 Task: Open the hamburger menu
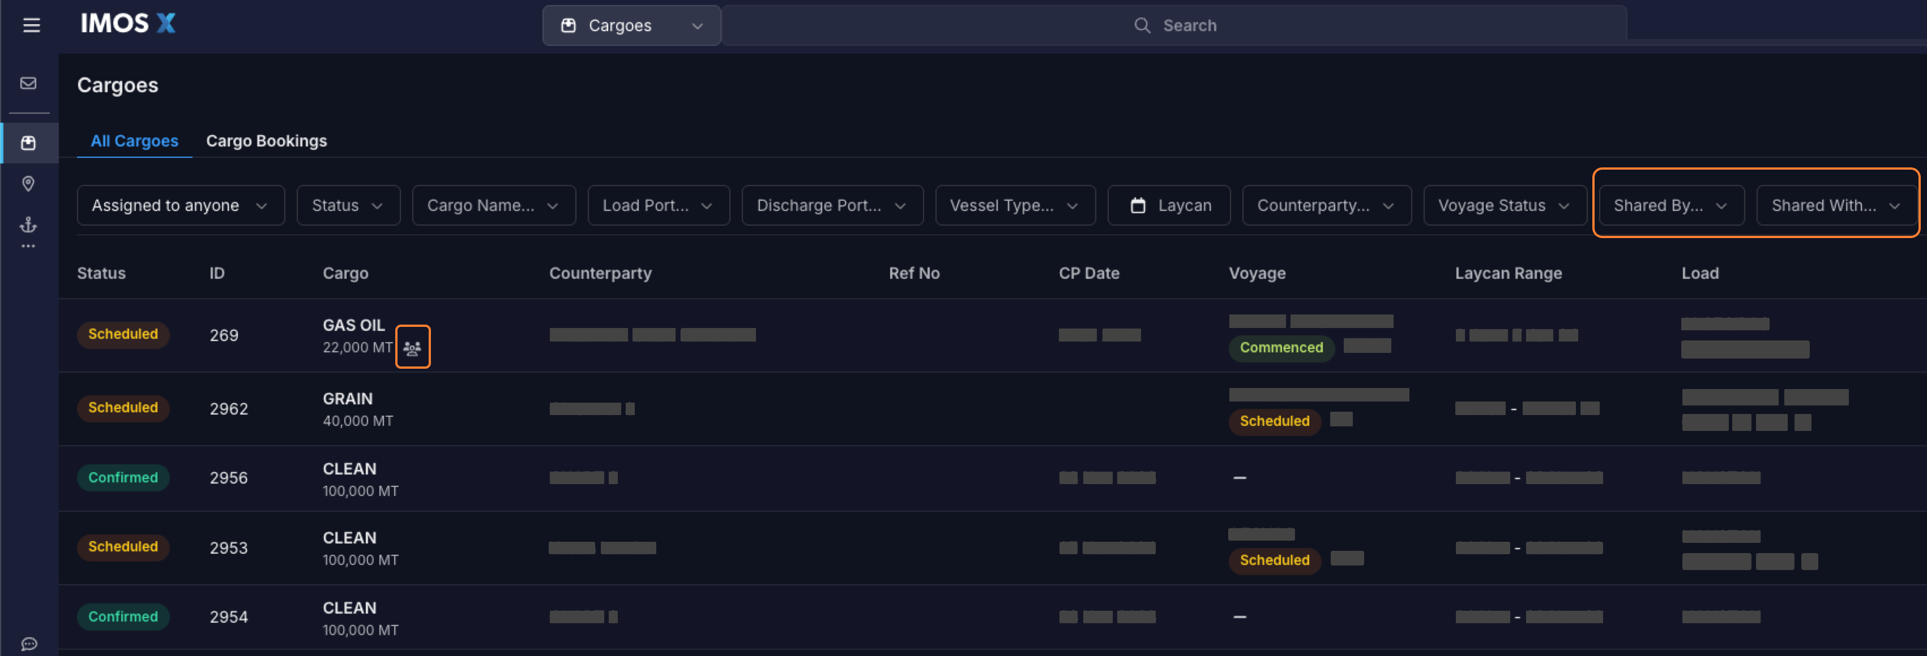31,25
